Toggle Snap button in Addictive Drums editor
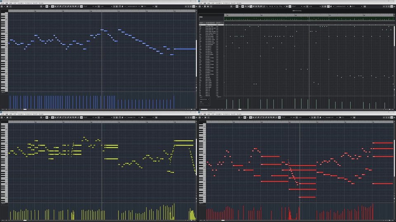The height and width of the screenshot is (222, 396). [290, 6]
